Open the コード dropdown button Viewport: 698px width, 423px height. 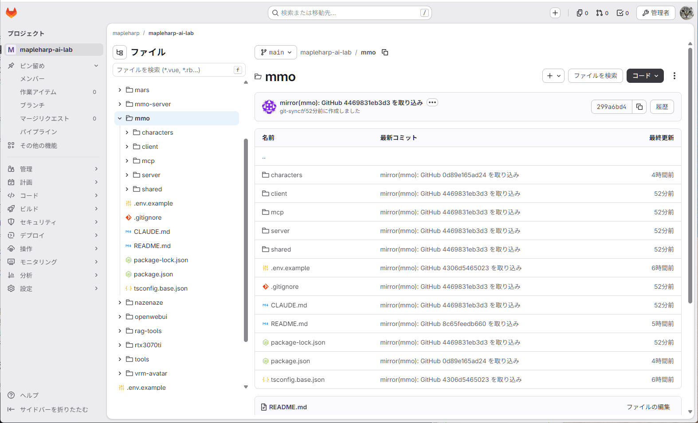click(x=645, y=76)
